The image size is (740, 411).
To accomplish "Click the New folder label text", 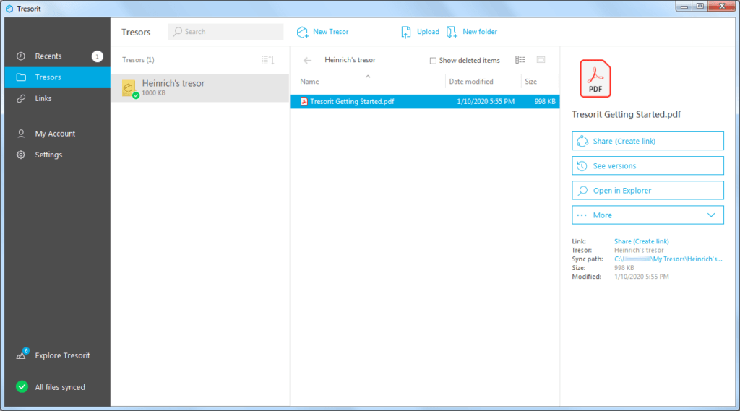I will click(x=480, y=32).
